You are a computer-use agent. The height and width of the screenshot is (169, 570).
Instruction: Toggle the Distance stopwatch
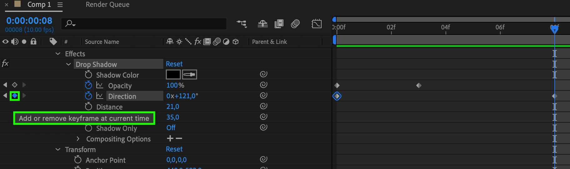point(89,107)
